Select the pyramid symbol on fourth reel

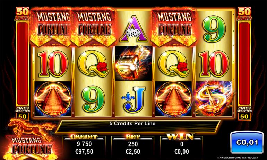tap(173, 99)
